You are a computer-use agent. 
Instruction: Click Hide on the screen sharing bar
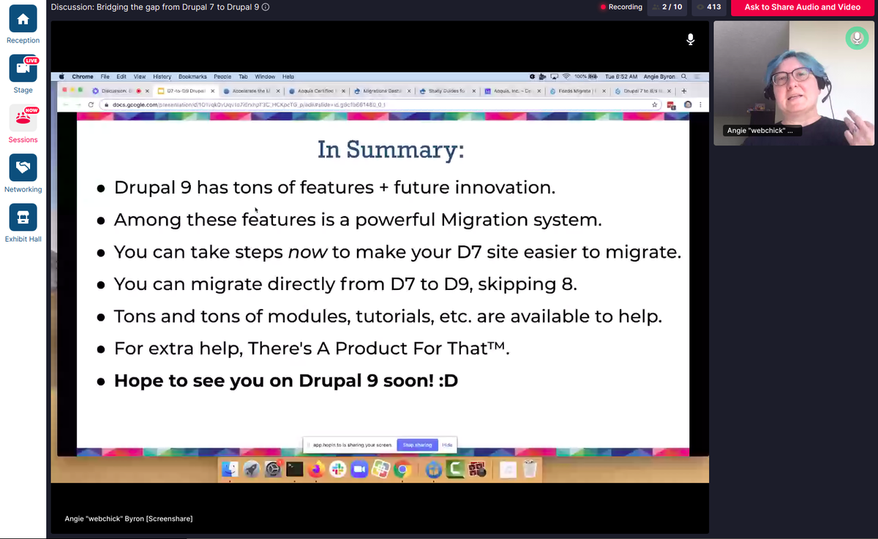(447, 445)
